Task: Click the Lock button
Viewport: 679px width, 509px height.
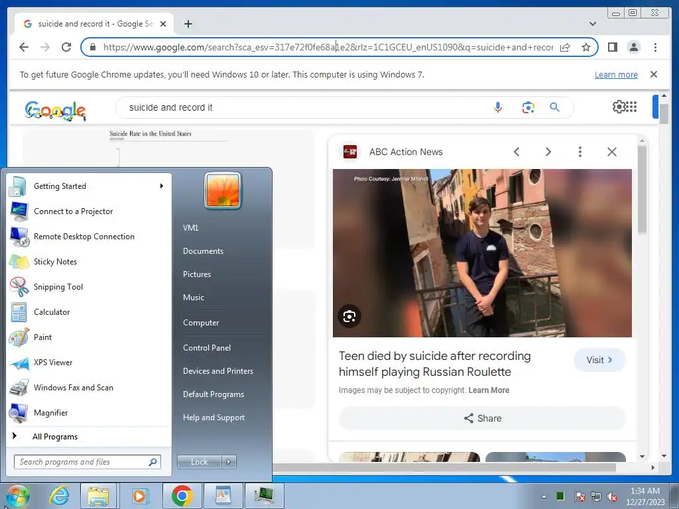Action: (x=199, y=462)
